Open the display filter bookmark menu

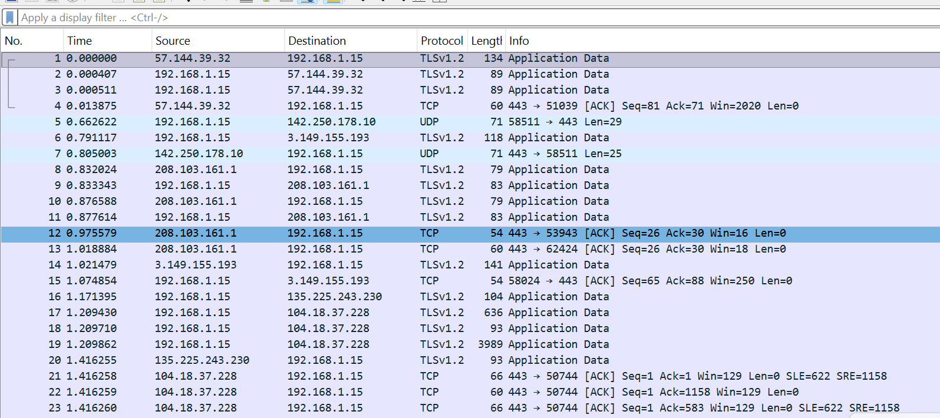[x=9, y=18]
